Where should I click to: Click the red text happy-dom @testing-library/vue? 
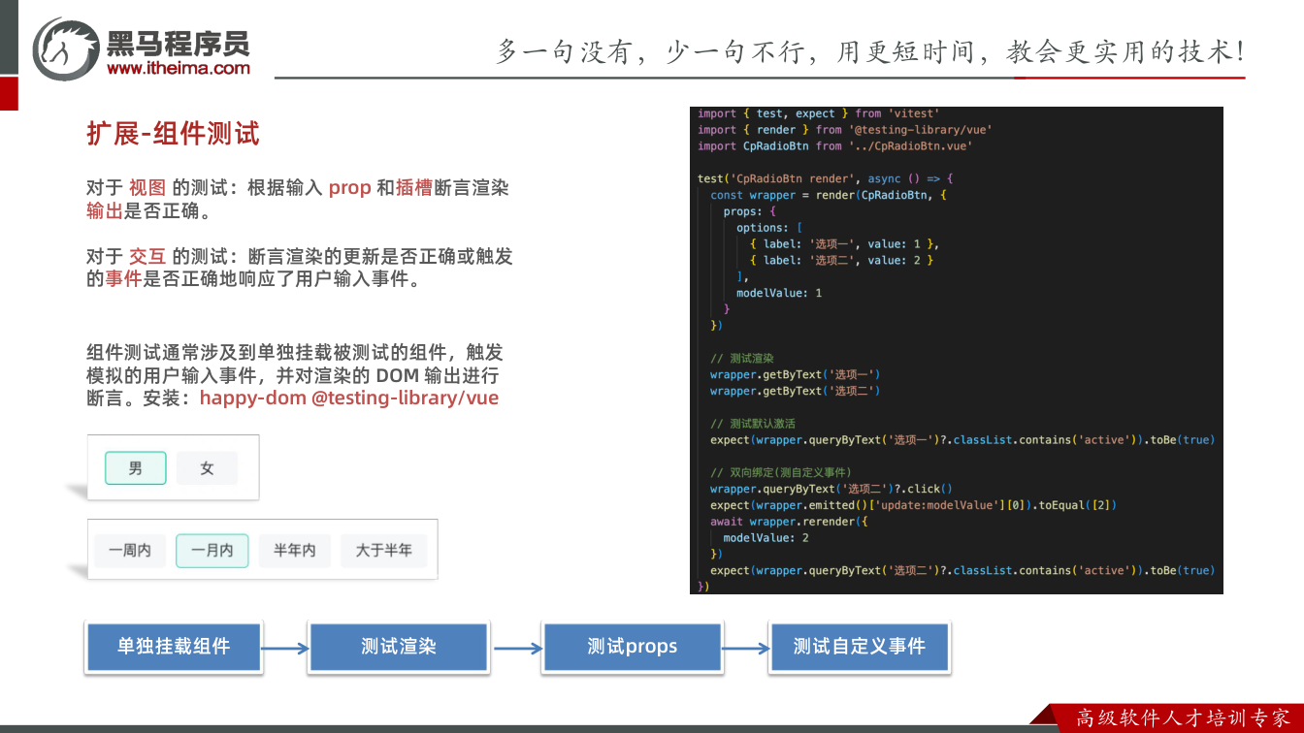click(349, 398)
